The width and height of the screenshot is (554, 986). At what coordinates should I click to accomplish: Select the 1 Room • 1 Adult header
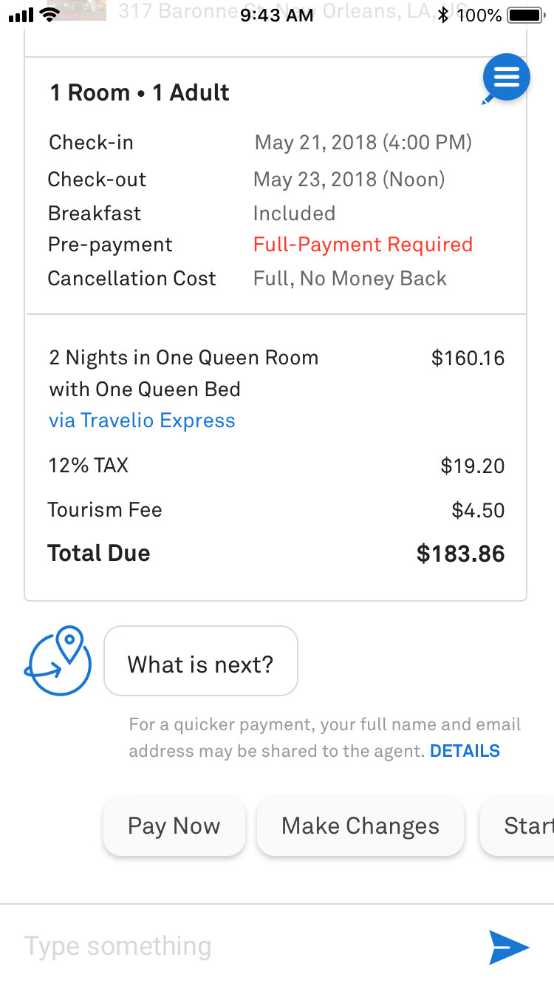[140, 92]
